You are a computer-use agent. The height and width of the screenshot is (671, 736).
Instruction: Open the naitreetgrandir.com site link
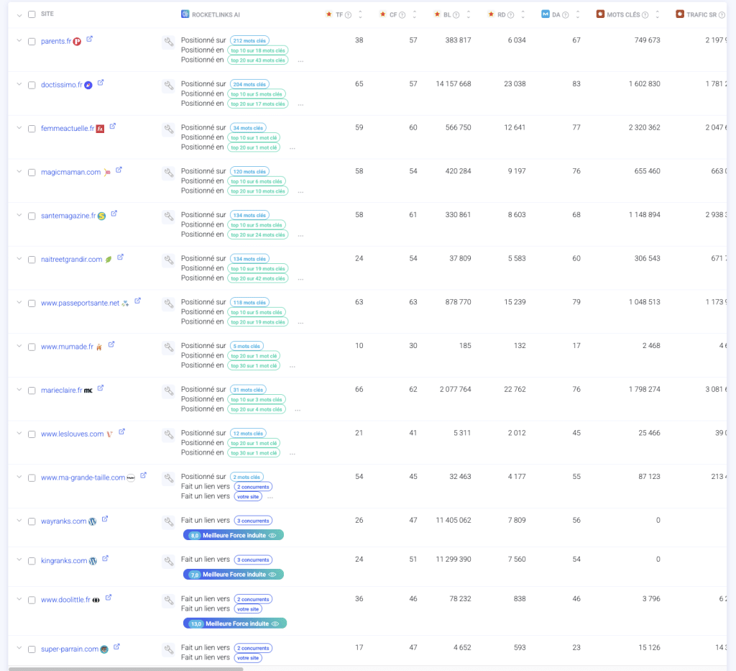(71, 260)
